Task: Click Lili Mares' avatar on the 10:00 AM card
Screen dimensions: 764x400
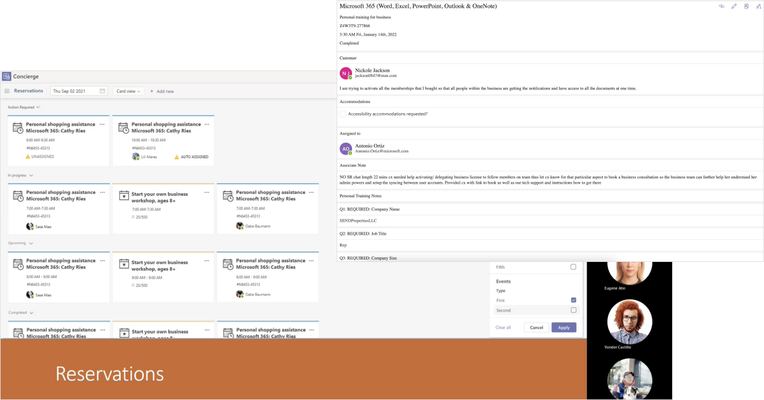Action: pos(136,156)
